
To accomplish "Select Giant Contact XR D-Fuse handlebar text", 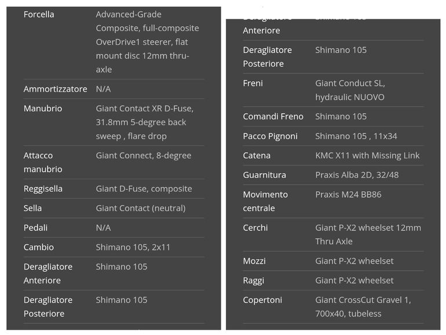I will coord(144,122).
